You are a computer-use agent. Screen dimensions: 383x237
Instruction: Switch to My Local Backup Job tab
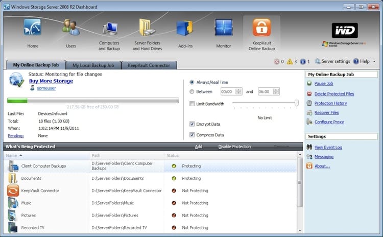93,65
